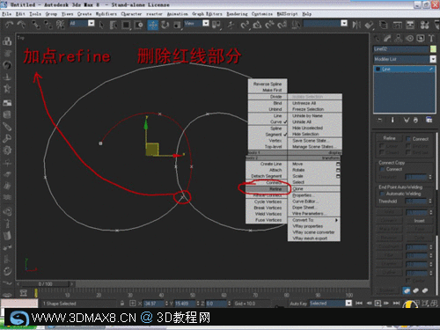Activate the Select and Link tool
This screenshot has width=440, height=330.
click(35, 25)
